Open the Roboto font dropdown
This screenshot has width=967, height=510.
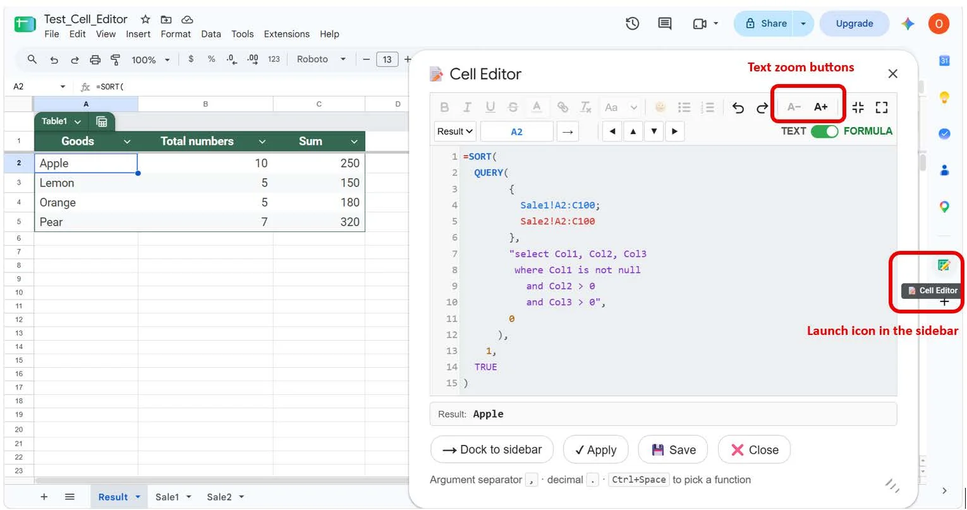pos(321,59)
